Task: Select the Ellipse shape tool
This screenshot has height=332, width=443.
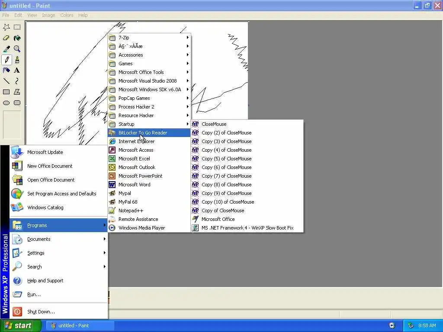Action: pyautogui.click(x=6, y=103)
